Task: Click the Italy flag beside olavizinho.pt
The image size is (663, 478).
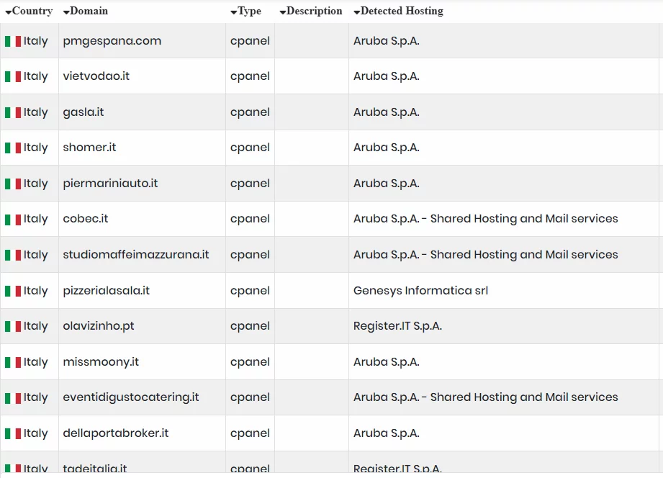Action: click(x=13, y=326)
